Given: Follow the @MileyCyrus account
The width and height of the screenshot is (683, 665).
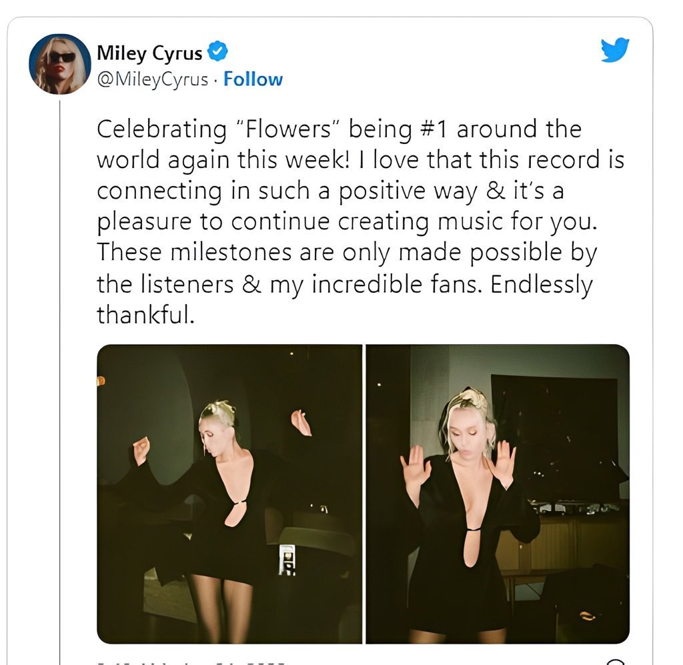Looking at the screenshot, I should (253, 79).
